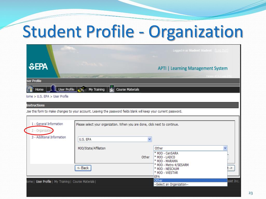Viewport: 266px width, 199px height.
Task: Click the Course Materials download icon
Action: (111, 89)
